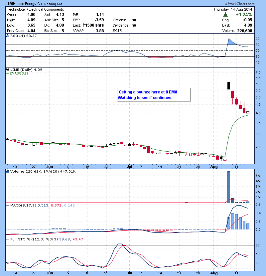
Task: Click the date 'Thursday 14-Aug-2014'
Action: tap(233, 9)
